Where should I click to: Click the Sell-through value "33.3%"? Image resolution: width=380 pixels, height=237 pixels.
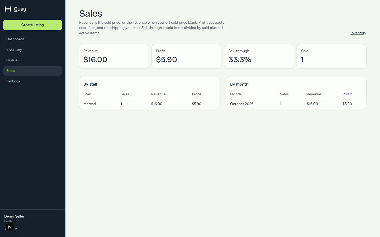(x=240, y=60)
